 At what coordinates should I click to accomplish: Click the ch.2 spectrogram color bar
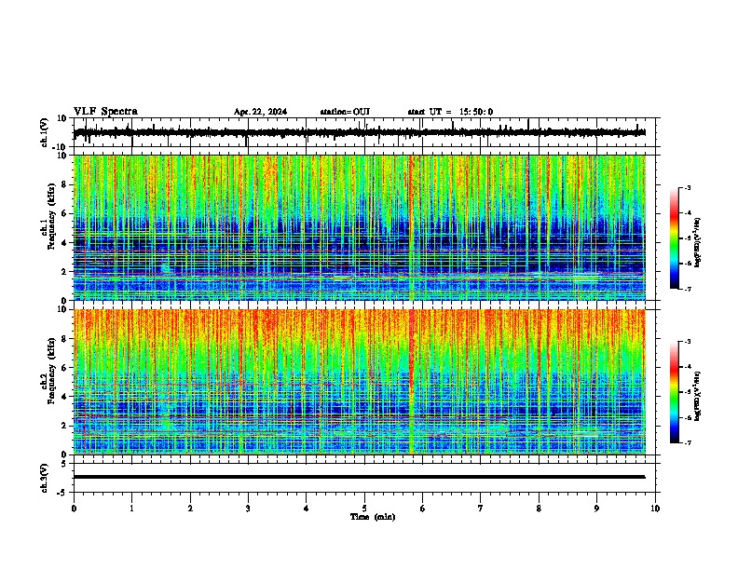[x=675, y=392]
